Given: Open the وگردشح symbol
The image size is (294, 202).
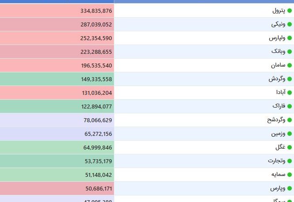Looking at the screenshot, I should (276, 120).
